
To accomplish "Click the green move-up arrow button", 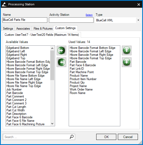I will 127,50.
